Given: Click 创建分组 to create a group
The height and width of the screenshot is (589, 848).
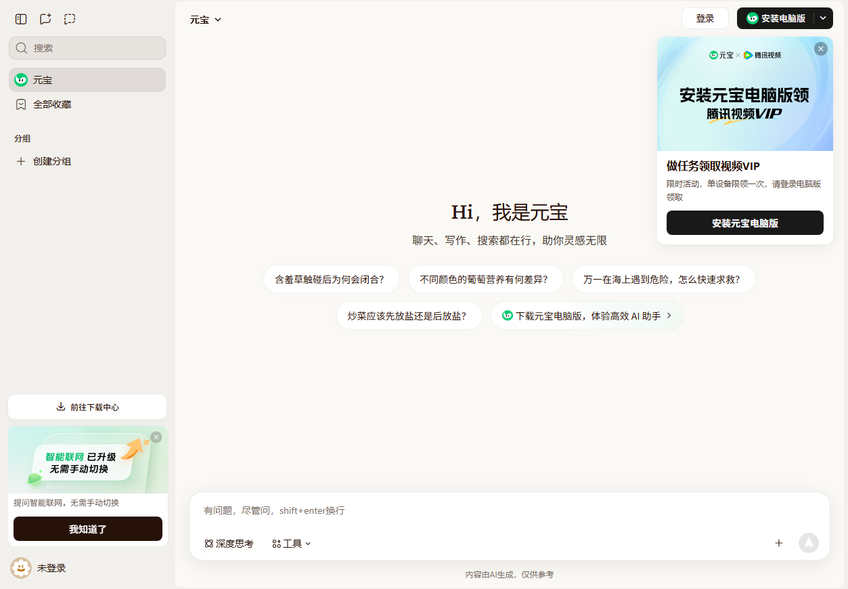Looking at the screenshot, I should [87, 161].
